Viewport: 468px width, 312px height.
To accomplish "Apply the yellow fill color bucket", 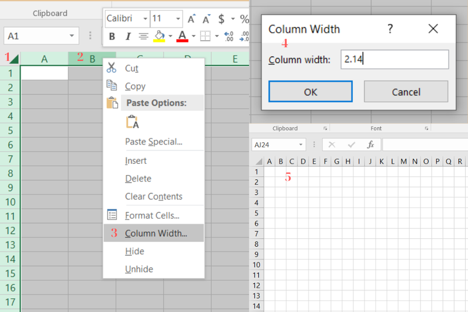I will [x=159, y=36].
